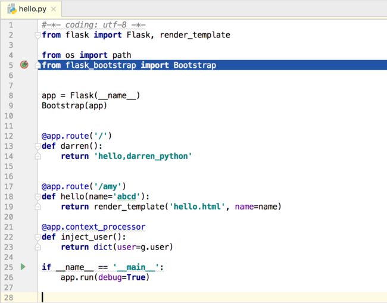
Task: Collapse the darren function at line 13
Action: pyautogui.click(x=38, y=146)
